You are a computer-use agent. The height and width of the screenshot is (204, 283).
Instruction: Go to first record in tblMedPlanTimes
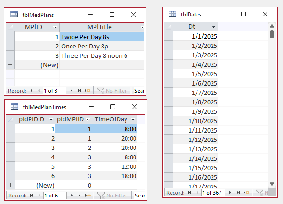coord(31,196)
